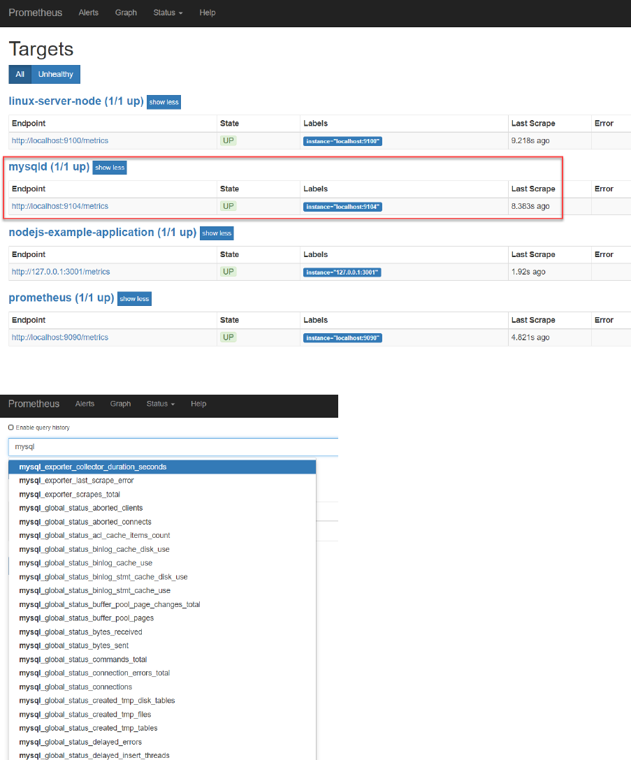This screenshot has width=631, height=760.
Task: Select mysql_global_status_commands_total suggestion
Action: (x=163, y=659)
